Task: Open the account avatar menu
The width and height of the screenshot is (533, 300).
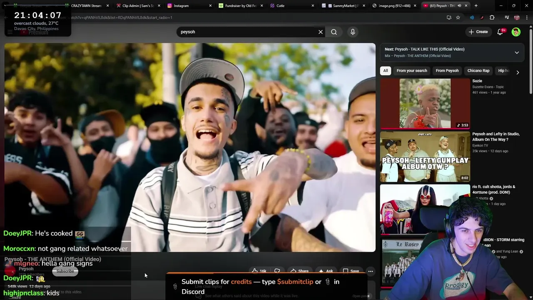Action: click(516, 32)
